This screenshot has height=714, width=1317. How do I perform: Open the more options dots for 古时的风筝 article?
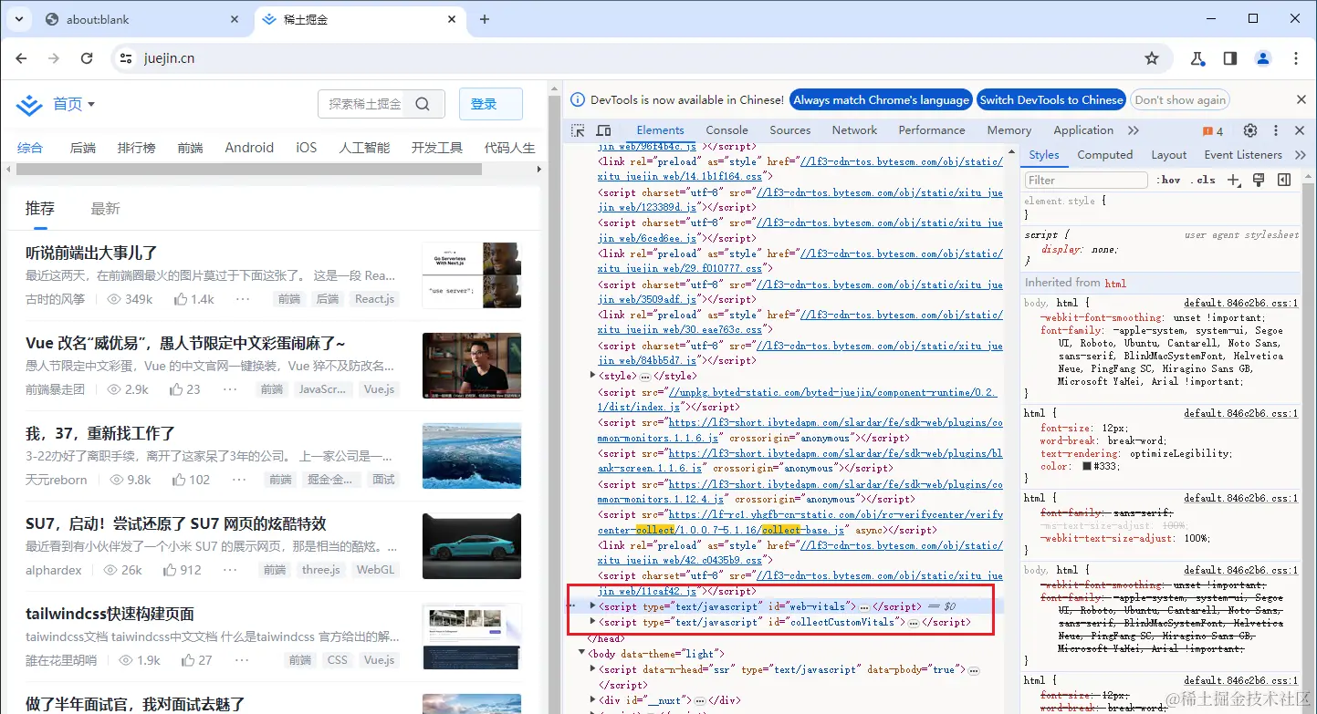(243, 299)
